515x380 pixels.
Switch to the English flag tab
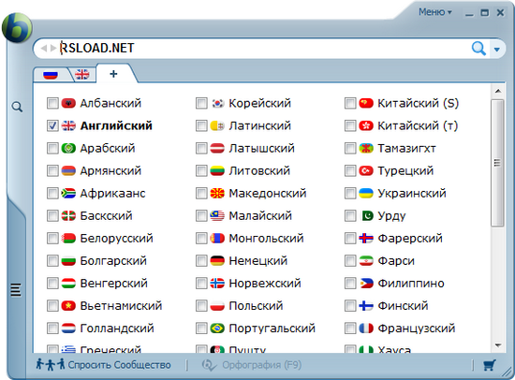(x=81, y=74)
